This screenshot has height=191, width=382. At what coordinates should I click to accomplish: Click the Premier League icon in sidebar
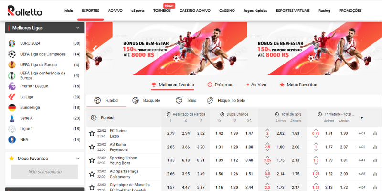pos(12,86)
